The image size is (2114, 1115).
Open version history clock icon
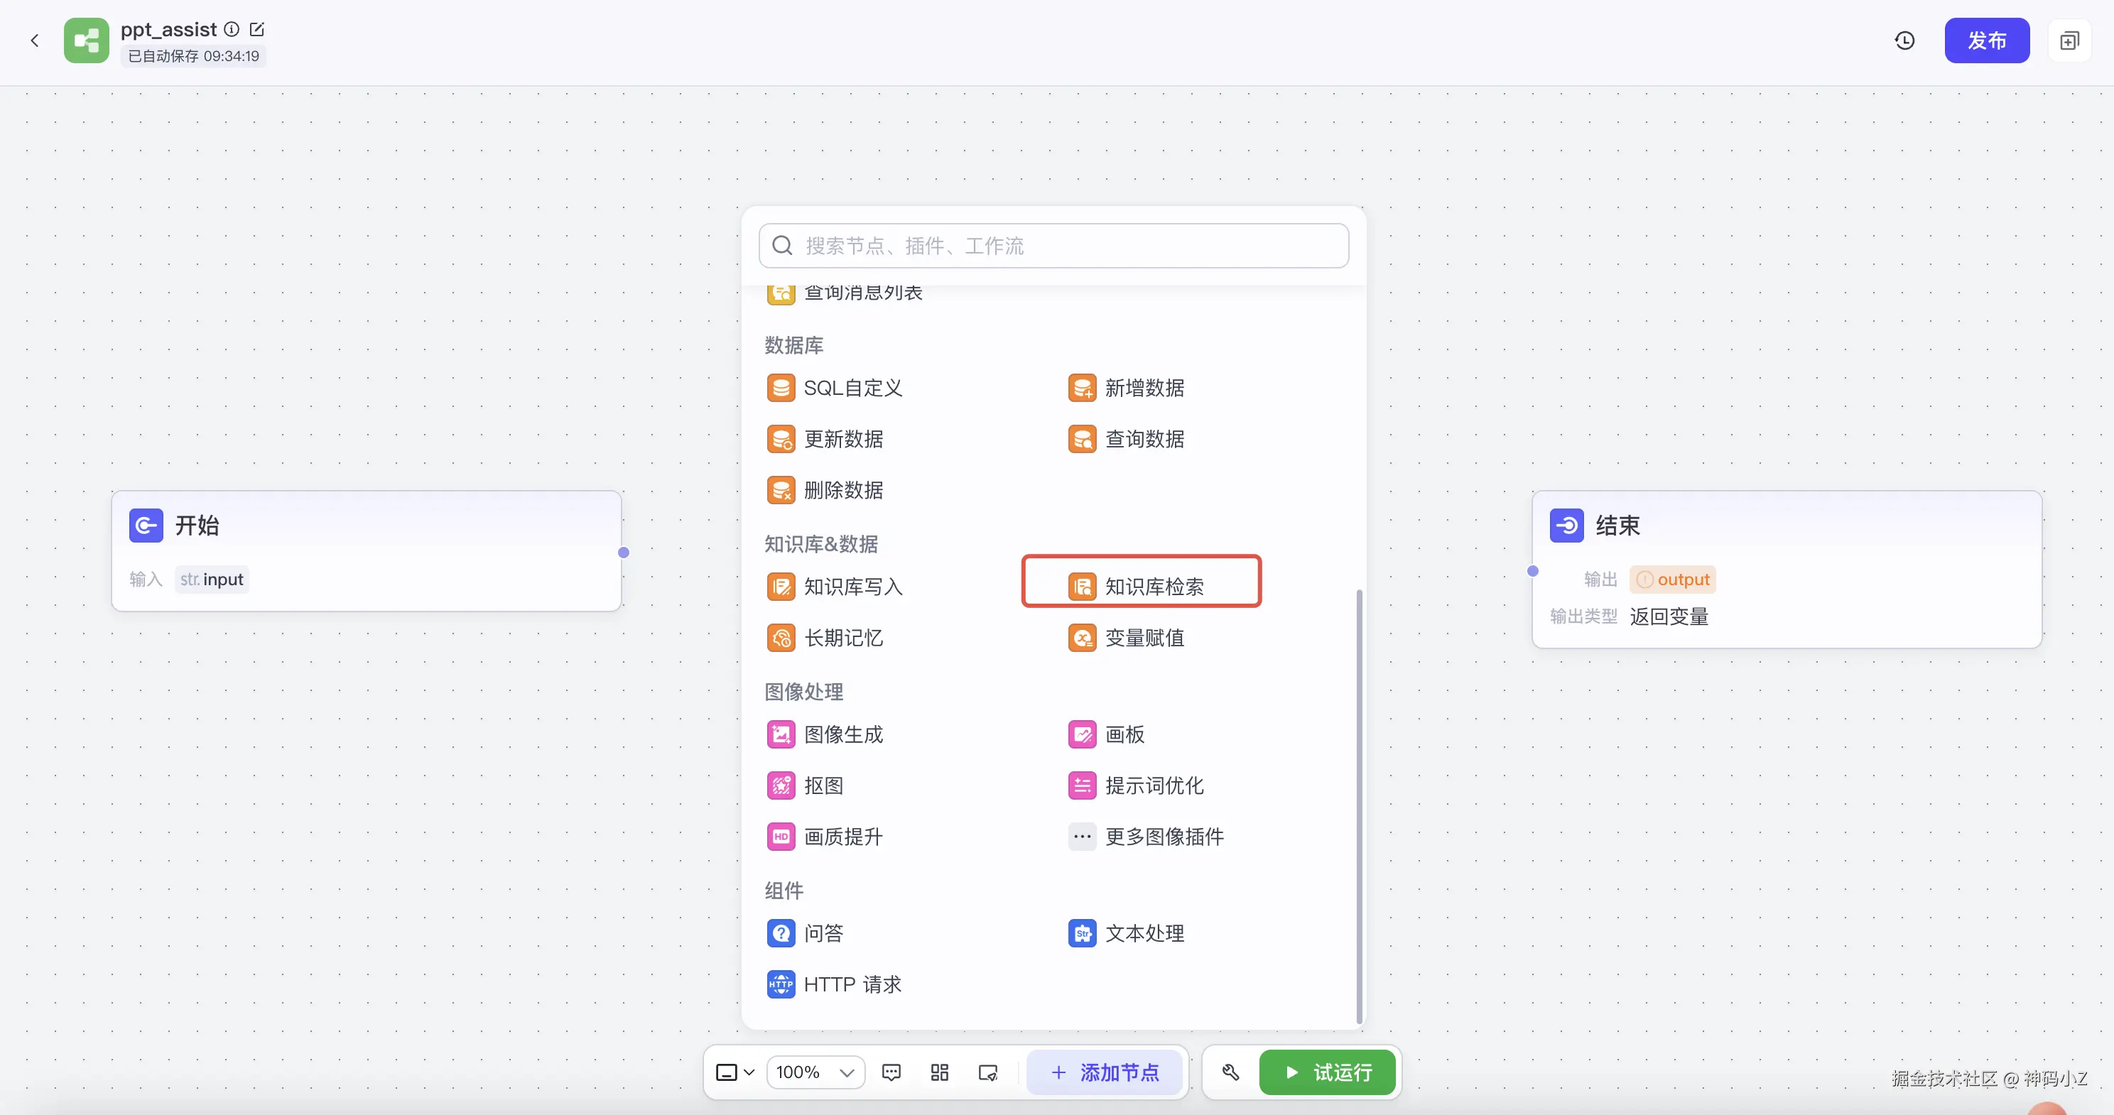tap(1904, 40)
